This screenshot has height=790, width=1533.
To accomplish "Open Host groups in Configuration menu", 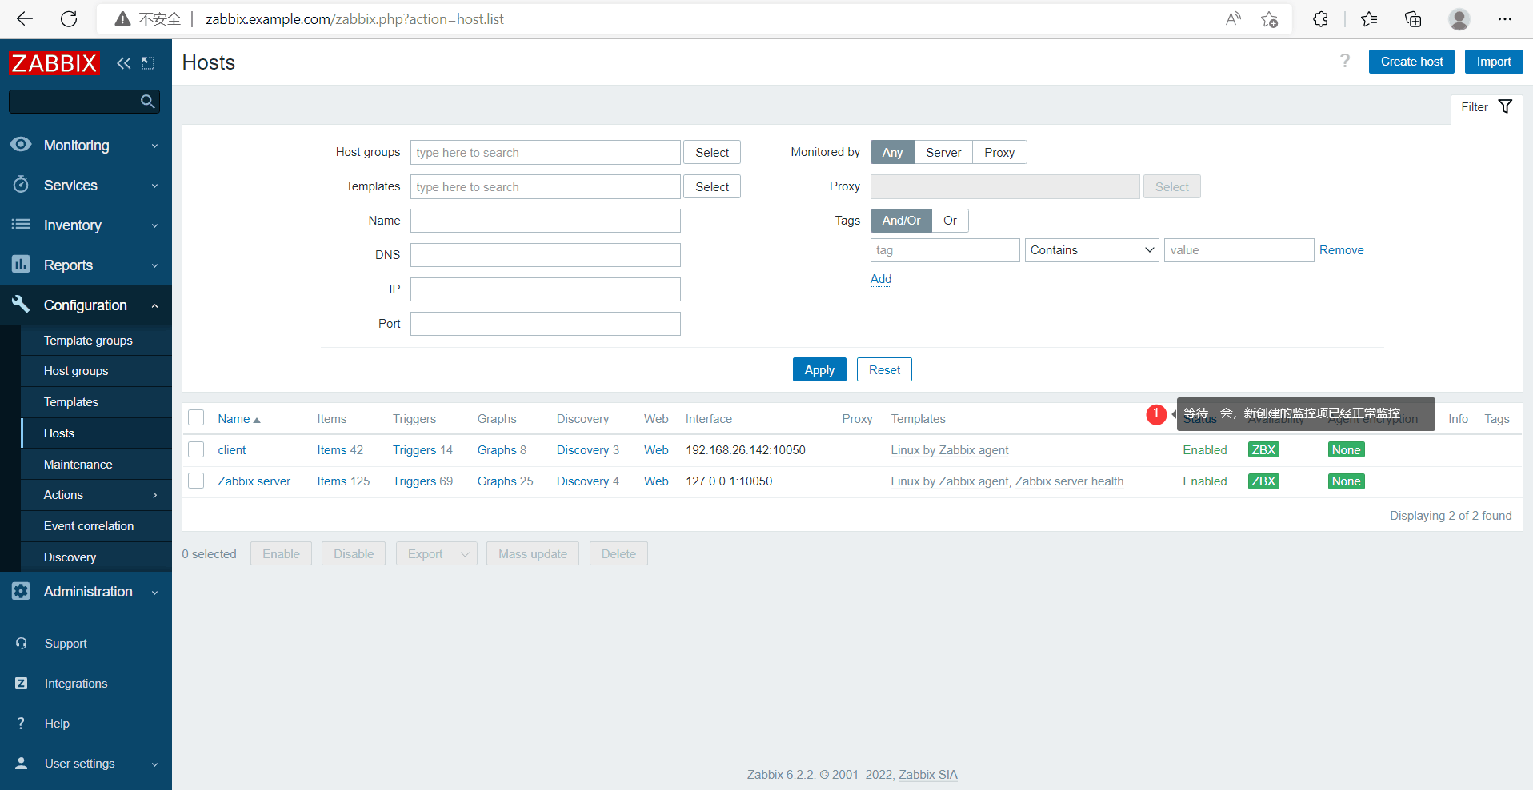I will click(x=76, y=371).
